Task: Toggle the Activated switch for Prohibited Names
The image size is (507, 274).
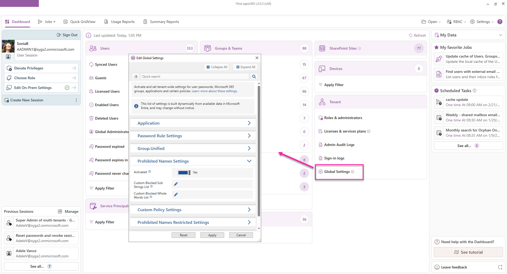Action: click(x=184, y=172)
